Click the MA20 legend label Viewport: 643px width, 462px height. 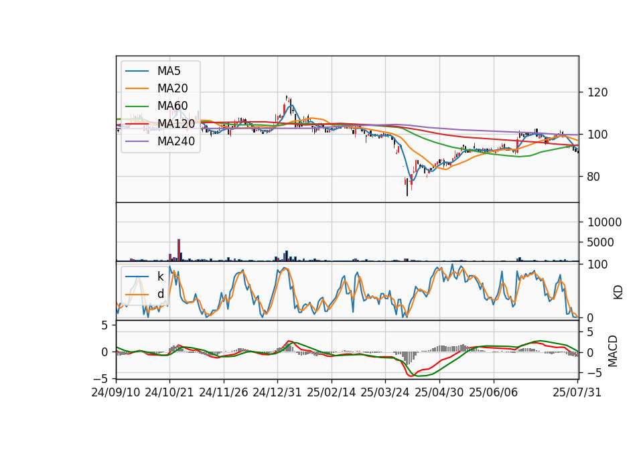[172, 88]
